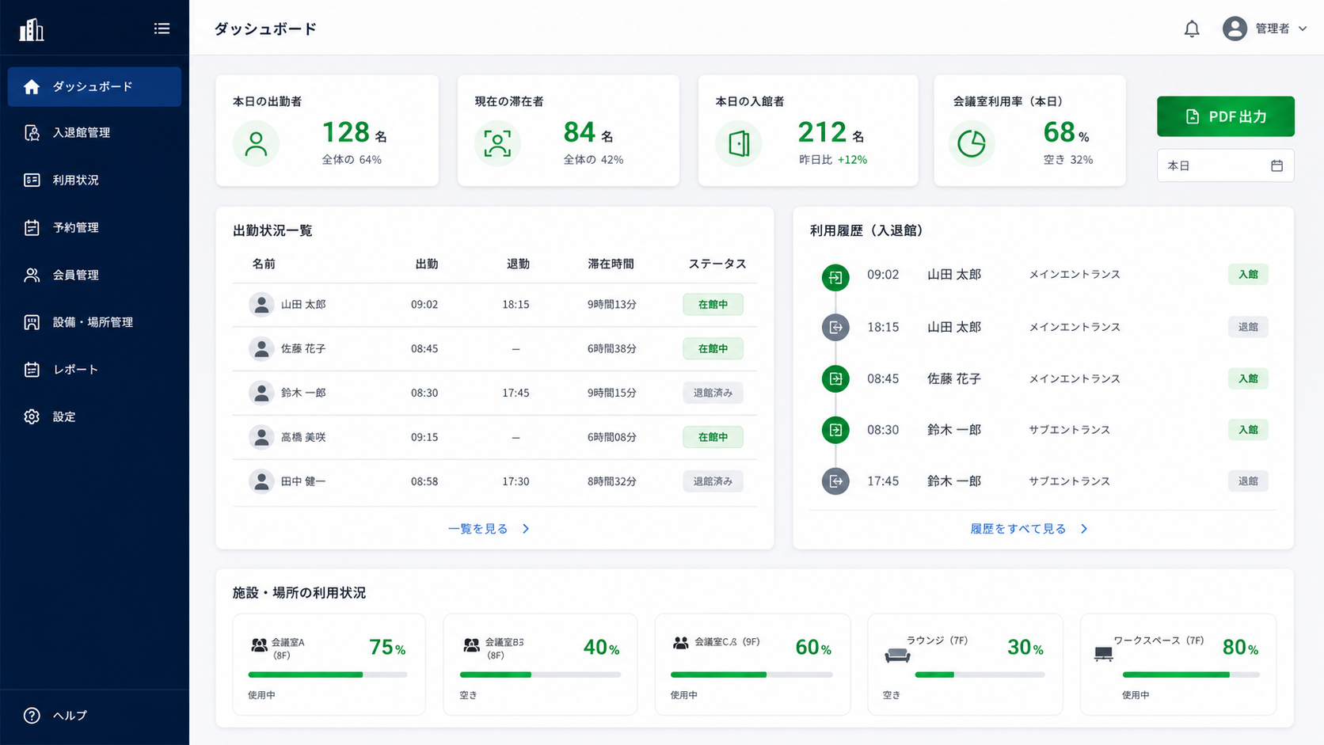Click the face-scan icon in 現在の滞在者 card
Image resolution: width=1324 pixels, height=745 pixels.
pyautogui.click(x=497, y=143)
